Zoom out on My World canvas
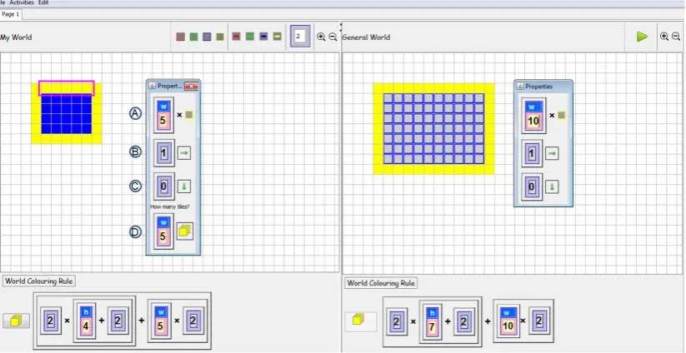The width and height of the screenshot is (686, 353). 333,37
